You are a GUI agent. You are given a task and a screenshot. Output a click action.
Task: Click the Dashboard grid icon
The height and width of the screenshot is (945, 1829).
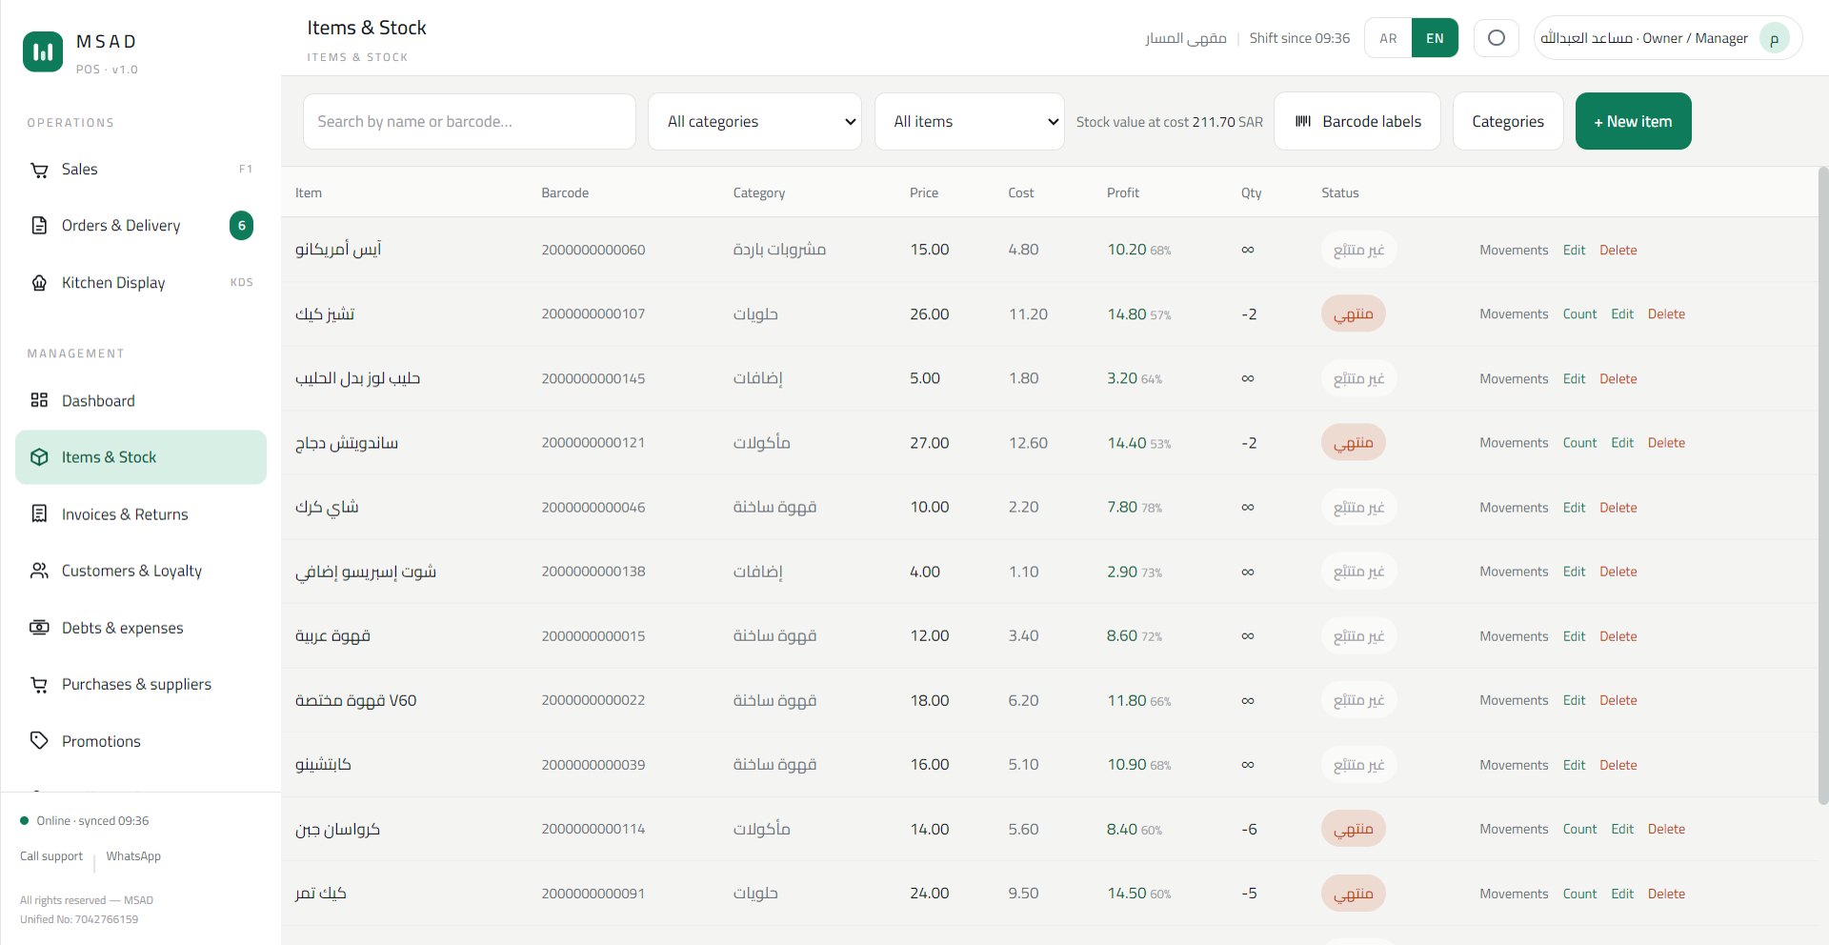click(39, 400)
